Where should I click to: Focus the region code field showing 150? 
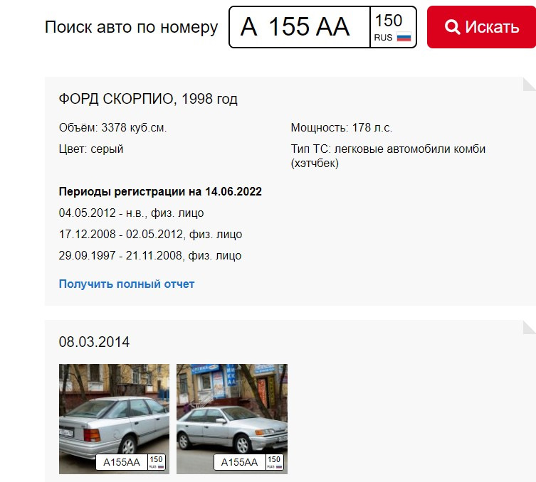click(x=389, y=21)
